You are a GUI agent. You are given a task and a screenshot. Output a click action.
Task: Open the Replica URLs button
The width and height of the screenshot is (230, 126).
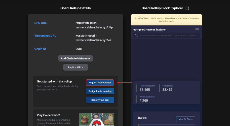tap(75, 67)
